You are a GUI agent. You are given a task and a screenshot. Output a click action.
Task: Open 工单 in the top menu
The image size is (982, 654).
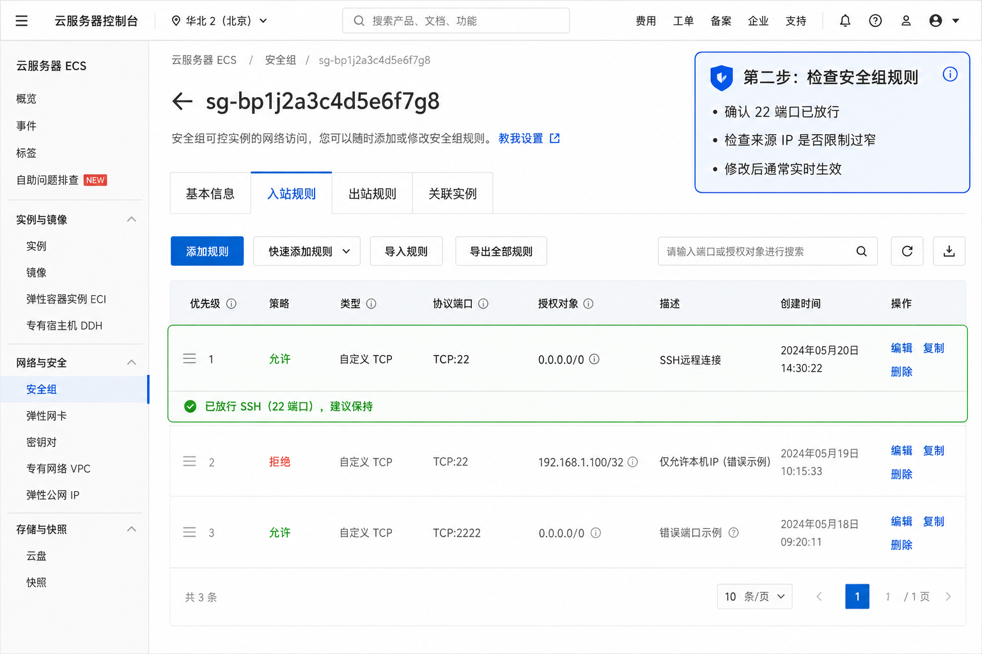click(x=683, y=21)
